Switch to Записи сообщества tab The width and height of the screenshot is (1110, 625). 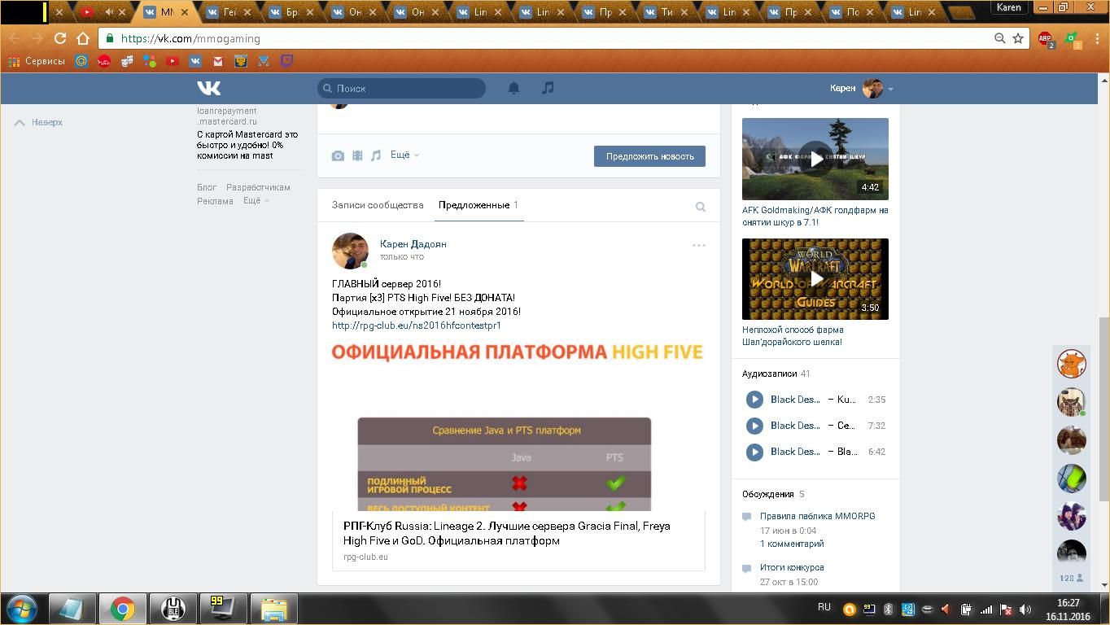click(x=378, y=205)
